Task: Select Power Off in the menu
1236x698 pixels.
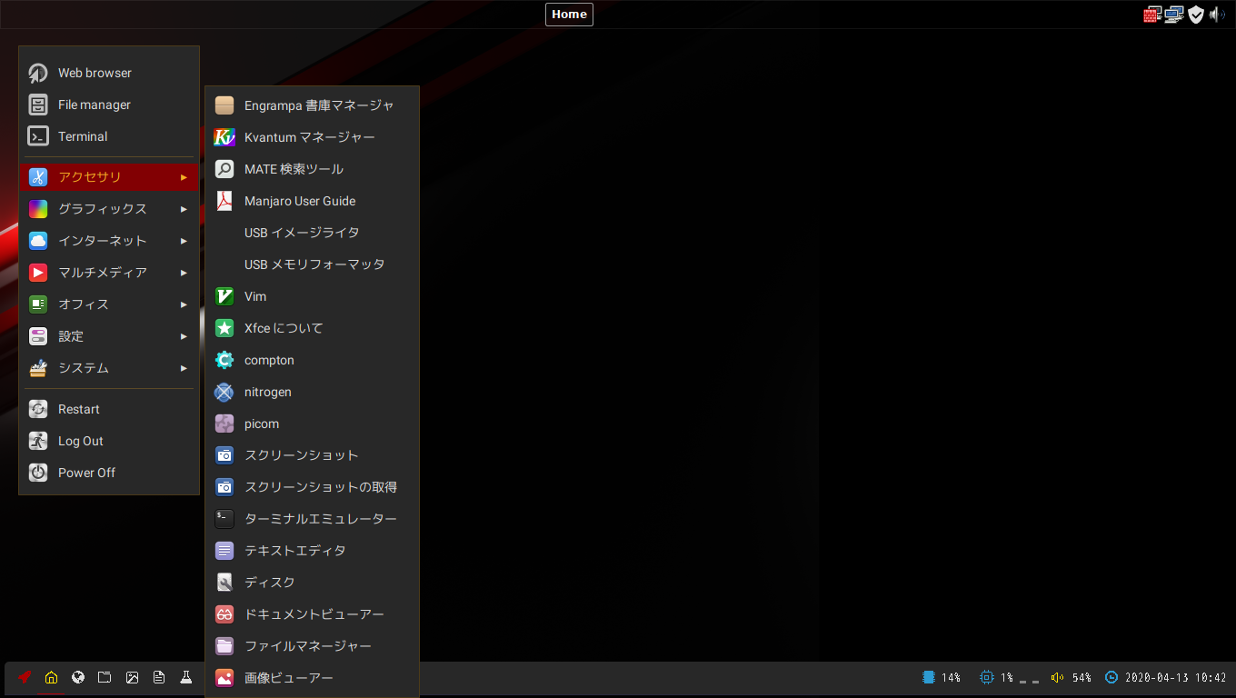Action: tap(109, 473)
